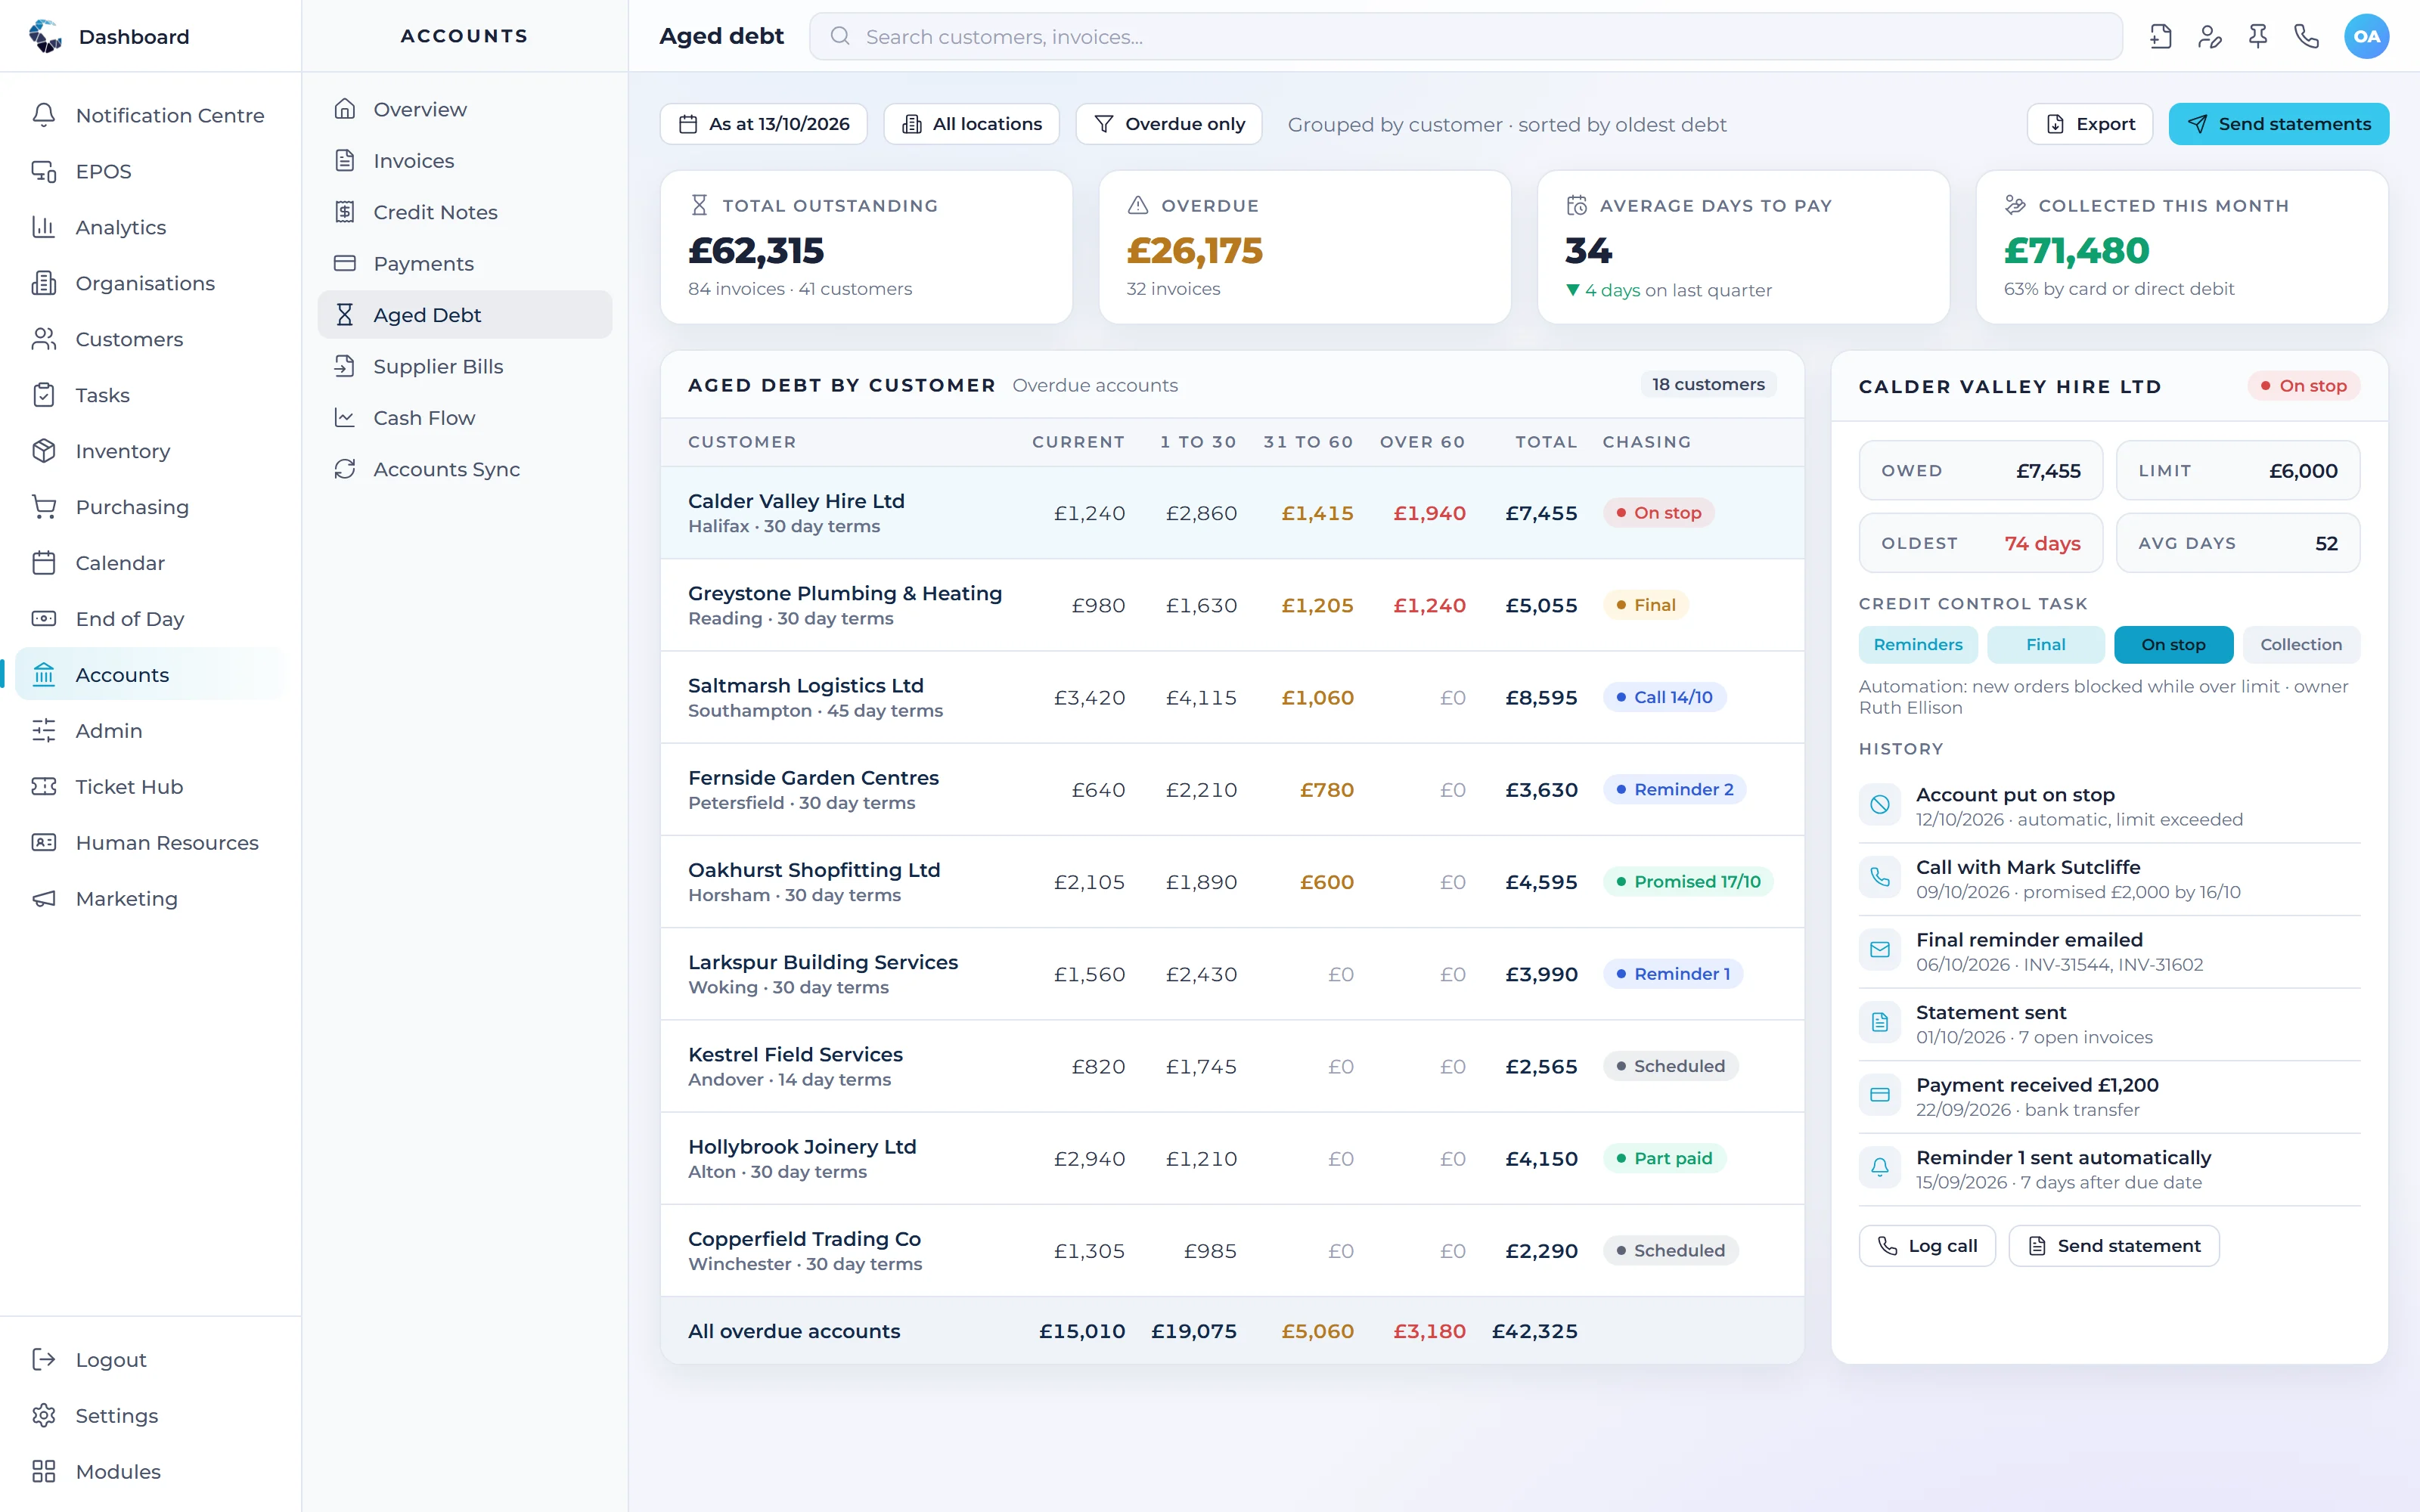Click the Log call button
The image size is (2420, 1512).
click(1927, 1246)
